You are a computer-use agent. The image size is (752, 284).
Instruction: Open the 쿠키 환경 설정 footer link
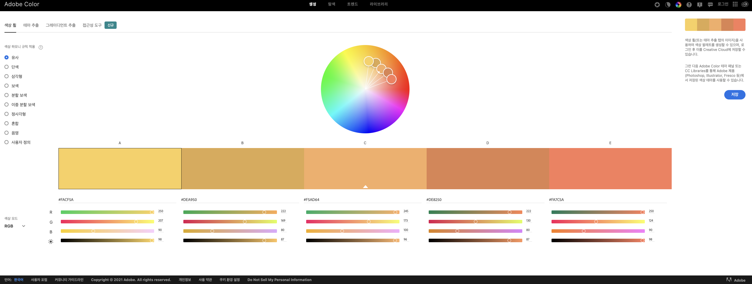pyautogui.click(x=229, y=280)
